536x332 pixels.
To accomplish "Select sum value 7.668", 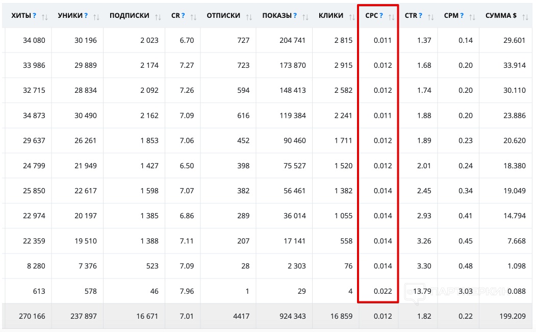I will click(x=517, y=241).
